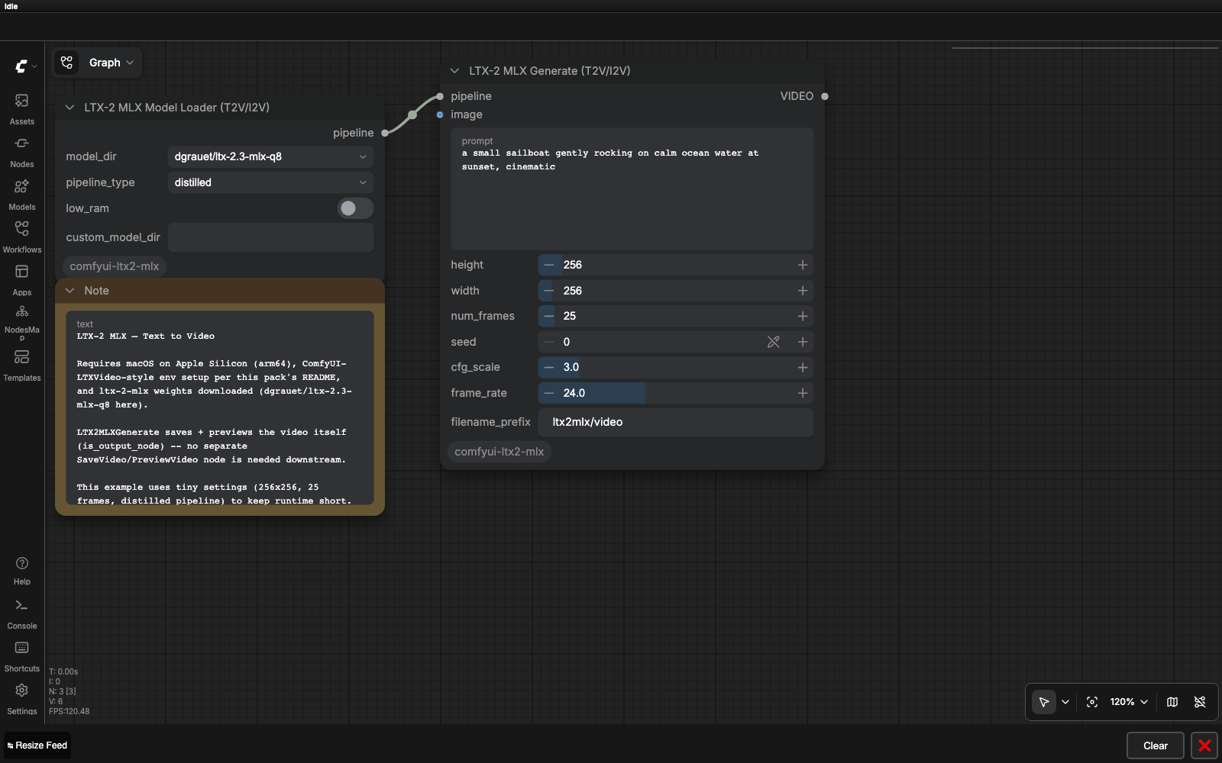Open the Graph mode dropdown

[112, 63]
